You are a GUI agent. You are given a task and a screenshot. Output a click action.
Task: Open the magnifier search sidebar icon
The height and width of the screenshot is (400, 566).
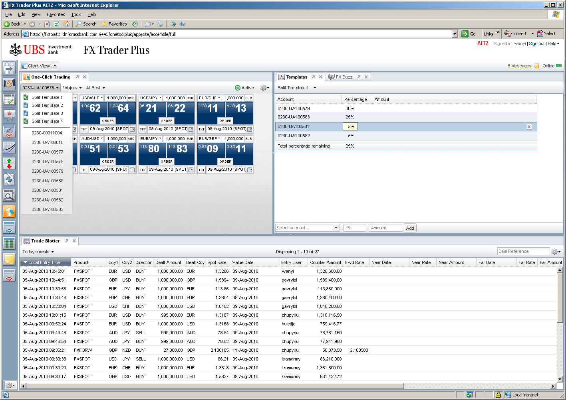pos(9,195)
